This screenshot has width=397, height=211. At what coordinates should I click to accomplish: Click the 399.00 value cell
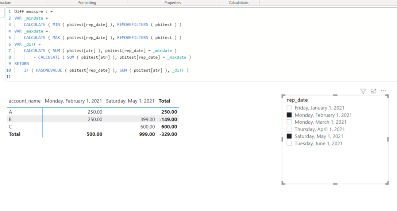[148, 119]
